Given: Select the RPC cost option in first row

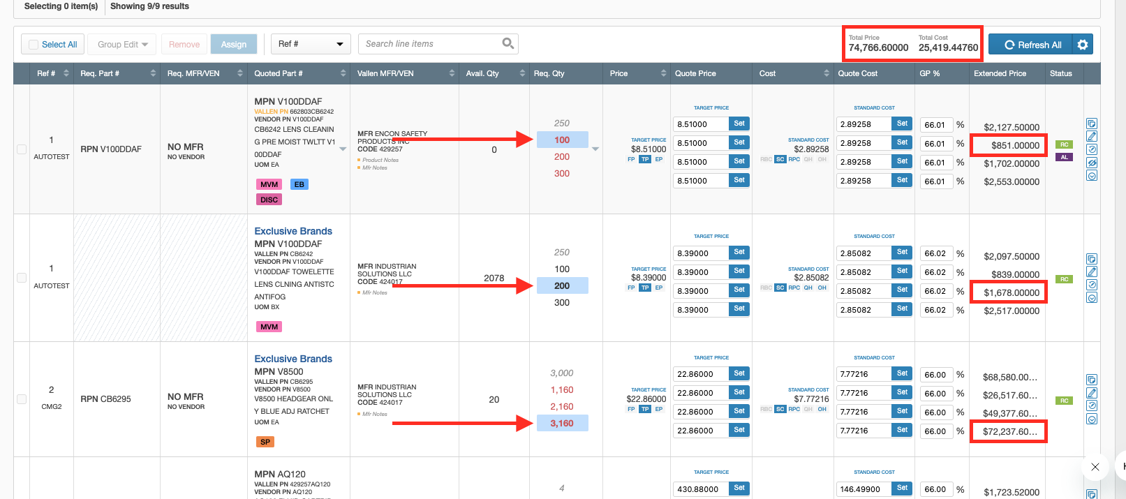Looking at the screenshot, I should [794, 160].
